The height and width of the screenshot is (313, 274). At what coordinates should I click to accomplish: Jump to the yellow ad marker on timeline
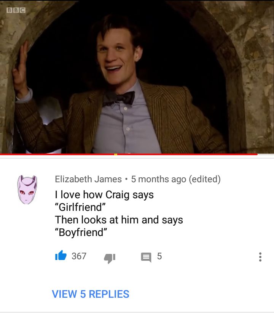coord(116,154)
